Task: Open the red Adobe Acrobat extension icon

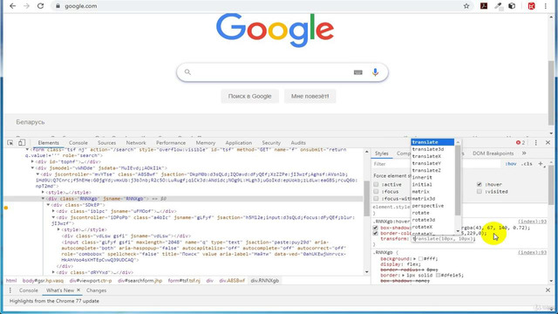Action: tap(484, 6)
